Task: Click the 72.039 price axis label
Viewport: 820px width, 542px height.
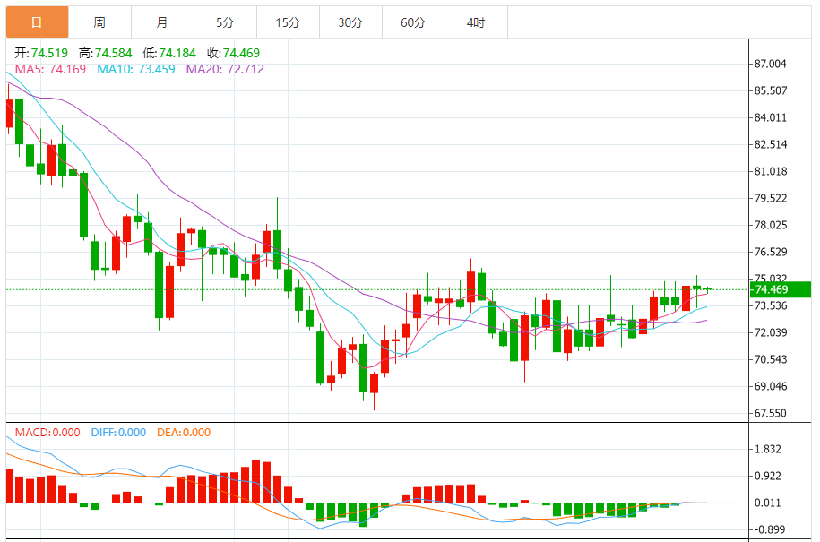Action: point(771,332)
